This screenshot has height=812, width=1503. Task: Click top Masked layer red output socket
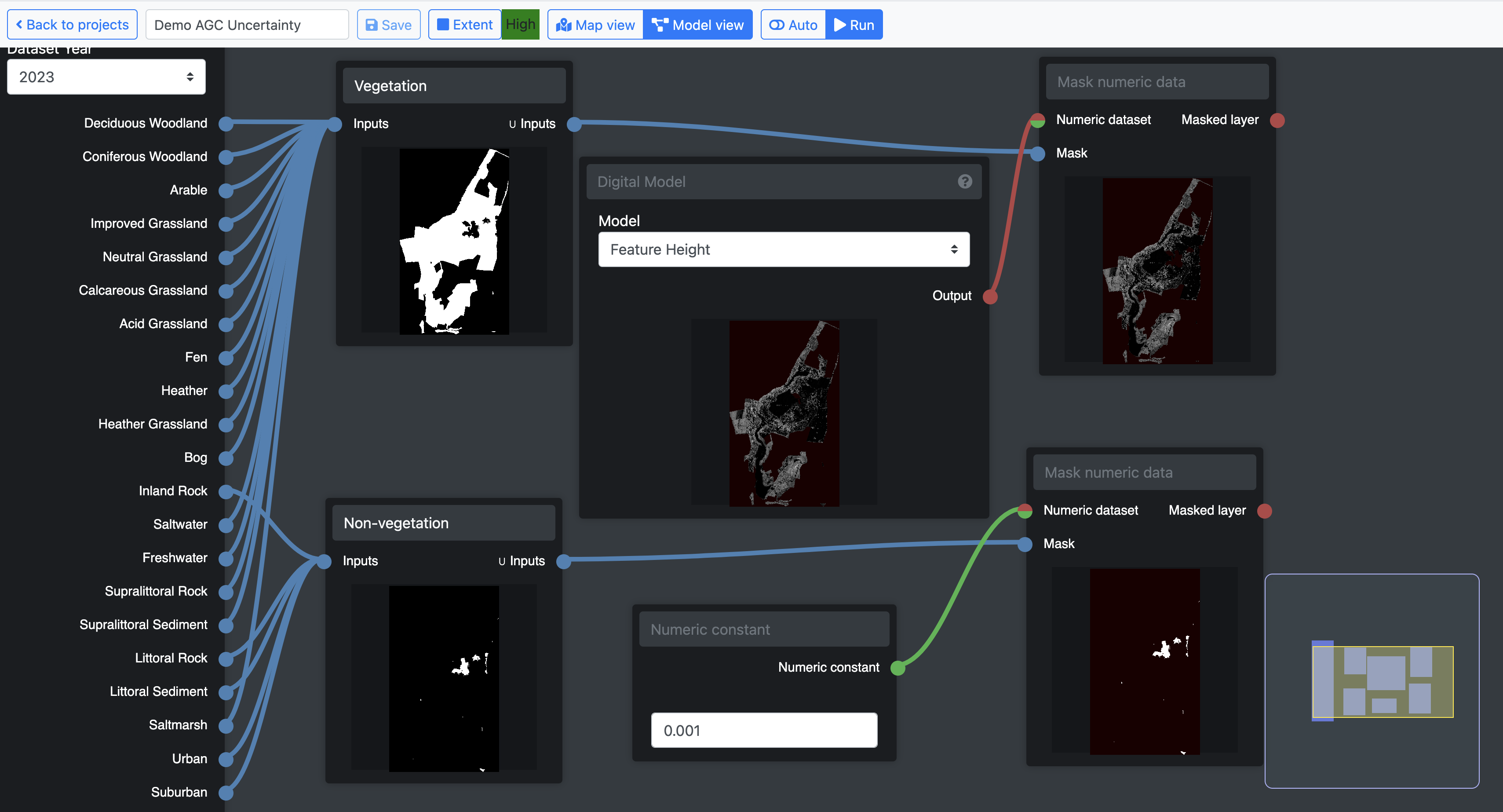[1277, 120]
